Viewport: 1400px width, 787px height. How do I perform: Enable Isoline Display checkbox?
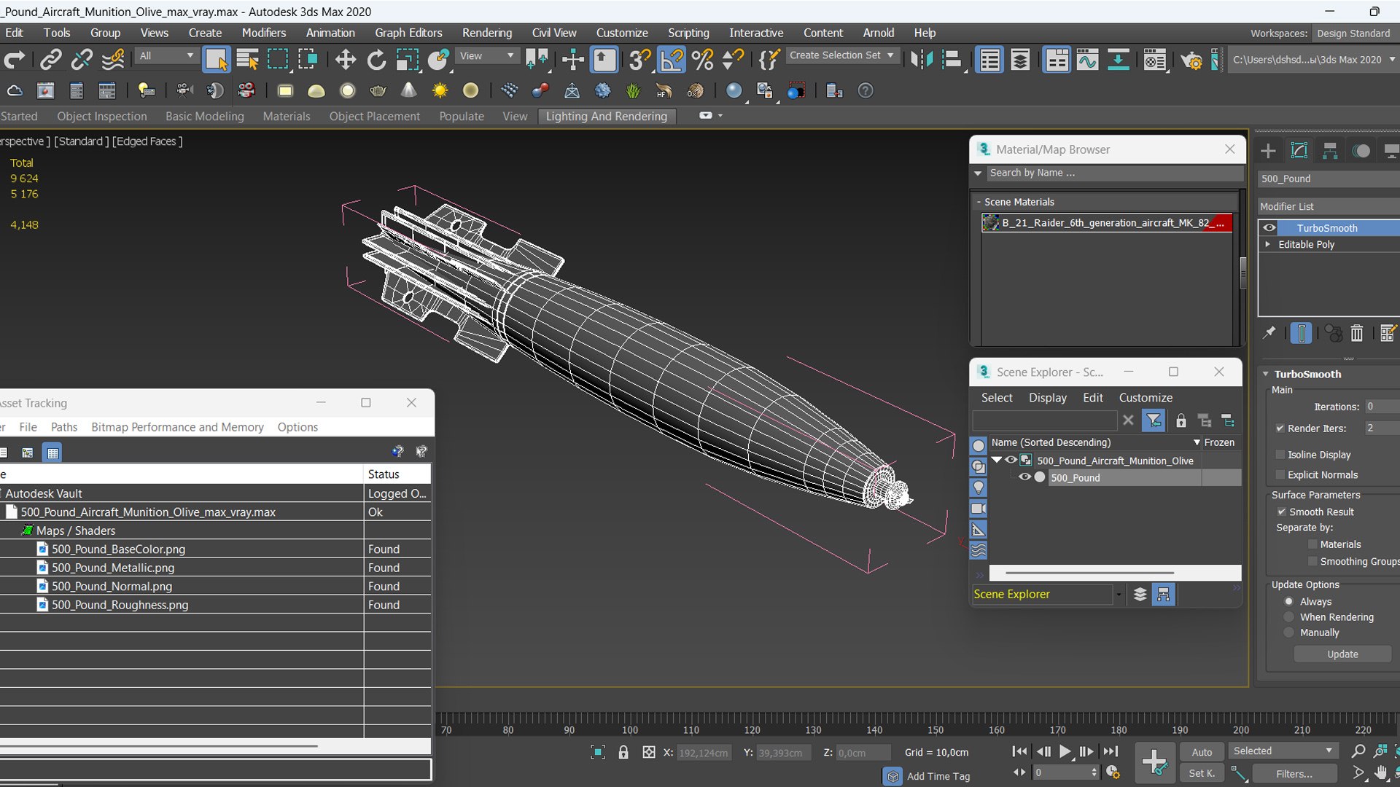(1280, 455)
